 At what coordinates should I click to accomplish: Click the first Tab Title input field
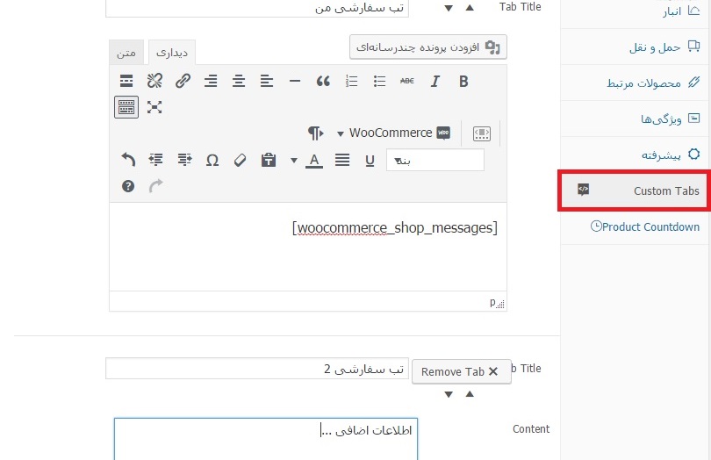point(257,9)
